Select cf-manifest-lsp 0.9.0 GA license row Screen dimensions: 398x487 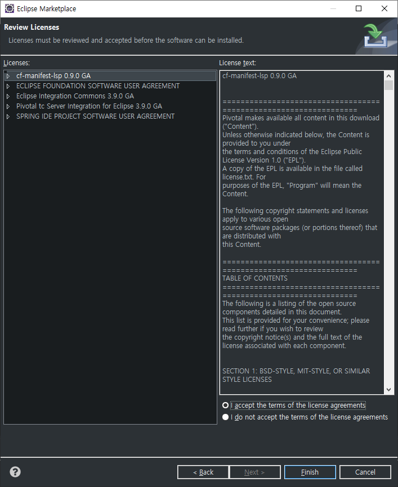pos(110,76)
